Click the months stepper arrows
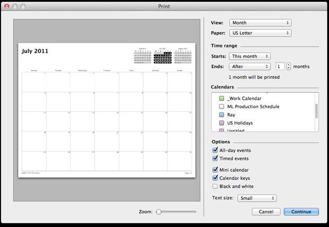 point(289,66)
